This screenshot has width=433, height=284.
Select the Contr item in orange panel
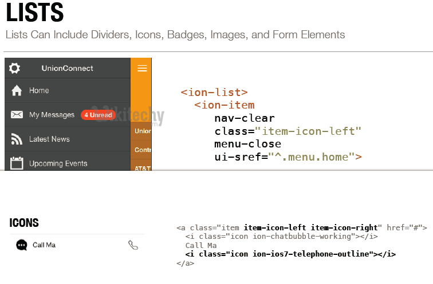coord(142,150)
